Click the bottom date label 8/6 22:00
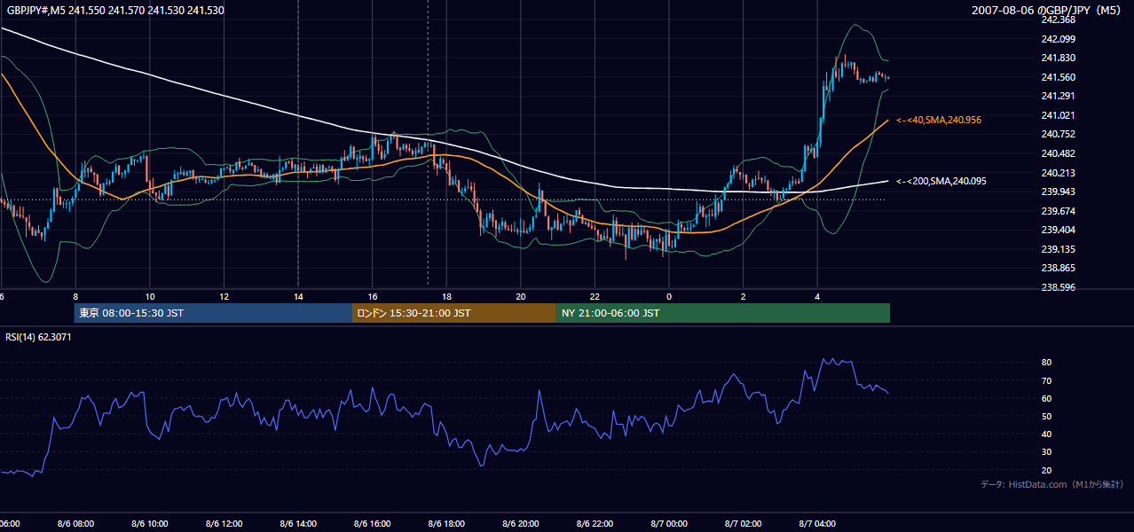 (595, 524)
